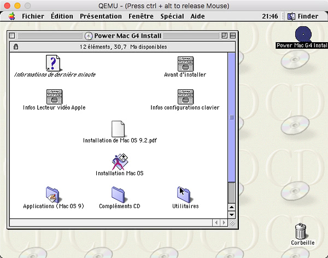The width and height of the screenshot is (328, 258).
Task: Click the Avant d'installer file name
Action: coord(185,74)
